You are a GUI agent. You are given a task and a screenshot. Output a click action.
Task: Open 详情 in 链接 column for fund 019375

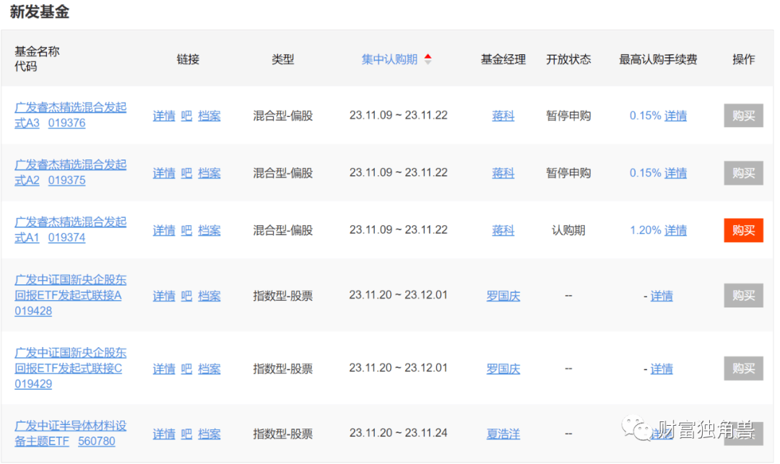pos(164,173)
